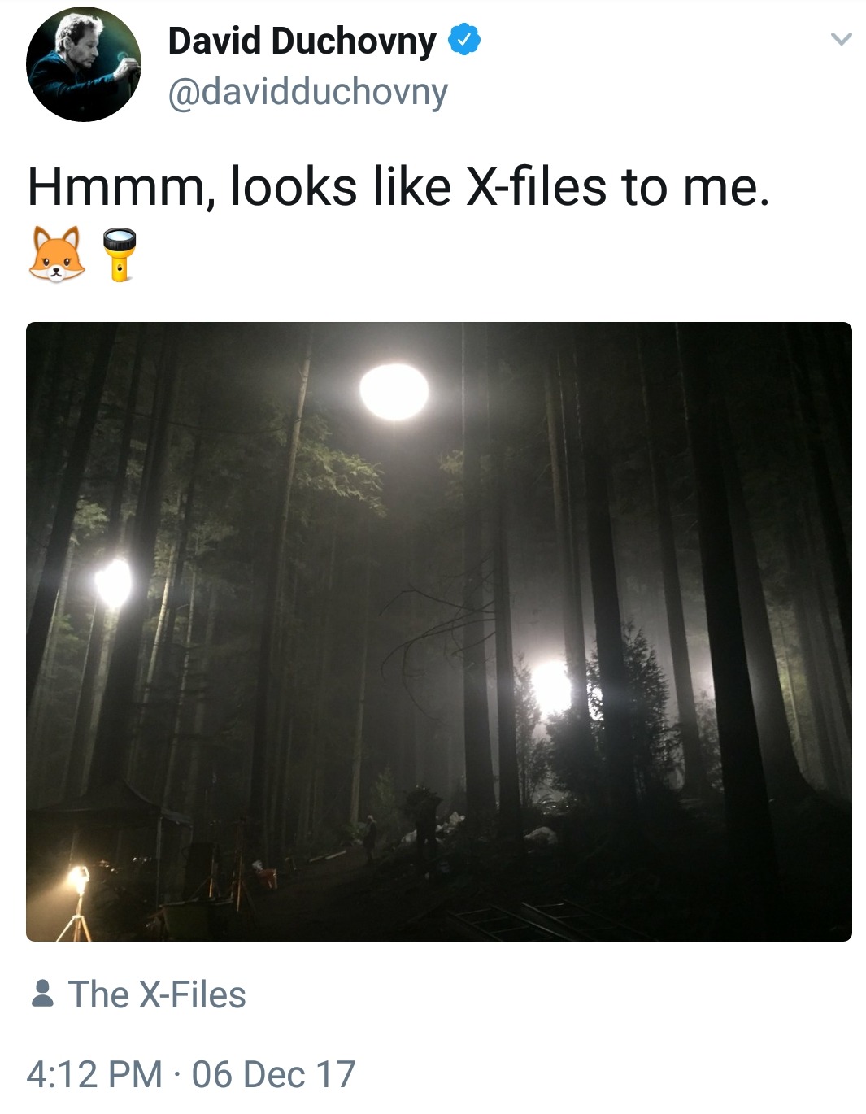Select the word "X-files" in tweet text
This screenshot has width=866, height=1114.
536,186
